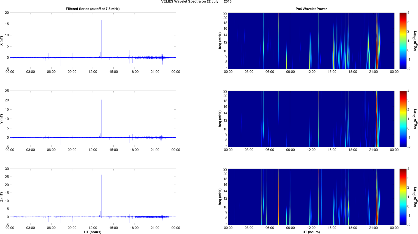
Task: Click the 'Z (nT)' y-axis label
Action: (x=2, y=197)
